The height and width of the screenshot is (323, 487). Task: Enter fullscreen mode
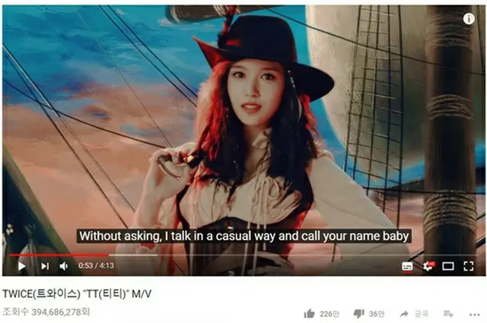[469, 266]
